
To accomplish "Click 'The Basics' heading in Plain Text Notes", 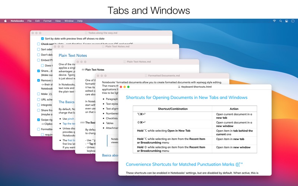I will [67, 102].
